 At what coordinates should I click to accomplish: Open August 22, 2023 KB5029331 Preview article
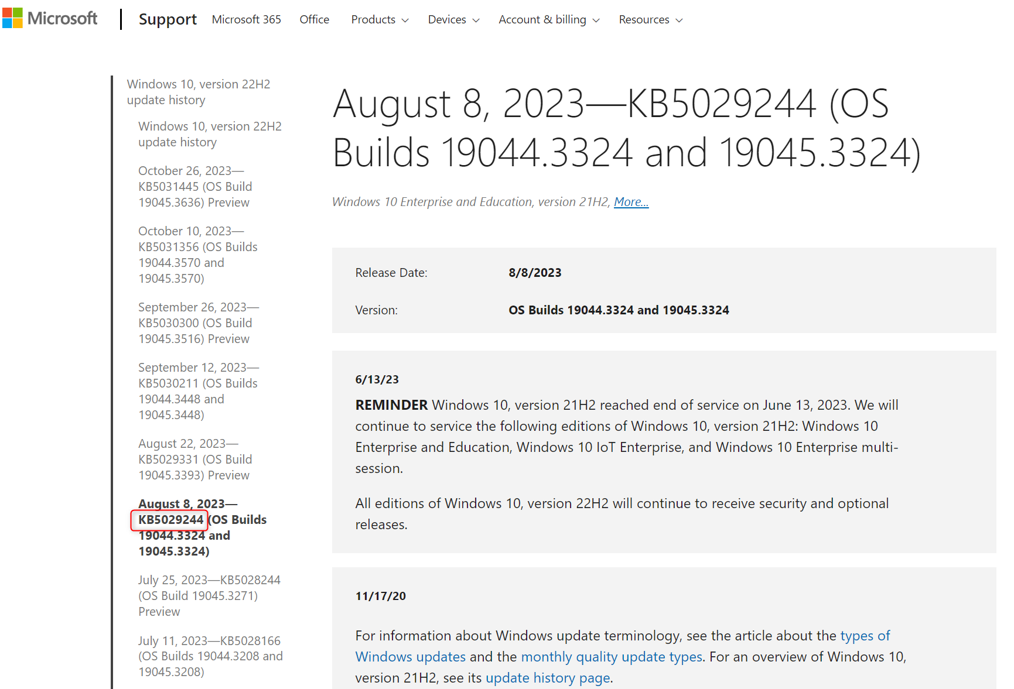pyautogui.click(x=195, y=459)
